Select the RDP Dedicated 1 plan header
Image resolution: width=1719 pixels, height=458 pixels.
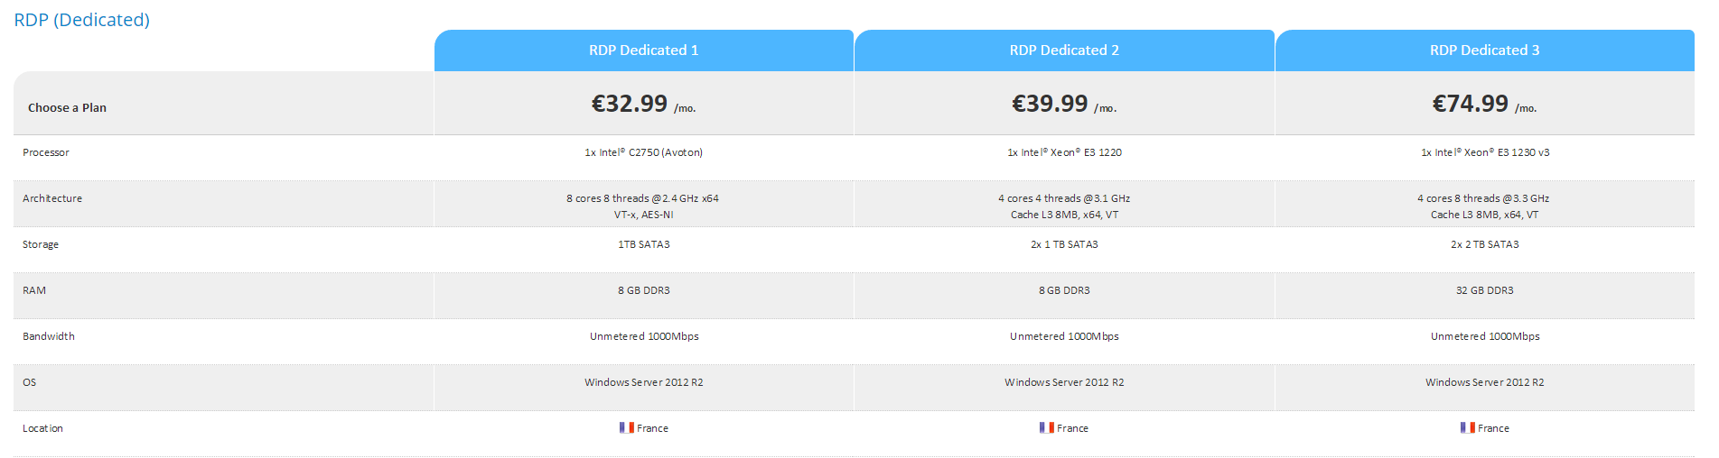(x=643, y=50)
